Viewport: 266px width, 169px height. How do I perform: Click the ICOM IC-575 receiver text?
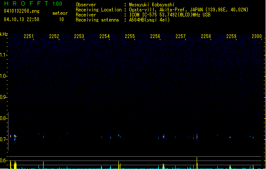[170, 15]
